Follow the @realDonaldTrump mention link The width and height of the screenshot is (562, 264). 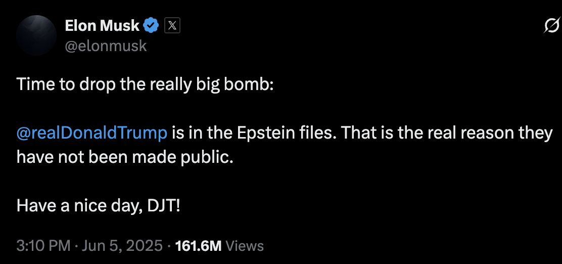pos(91,133)
